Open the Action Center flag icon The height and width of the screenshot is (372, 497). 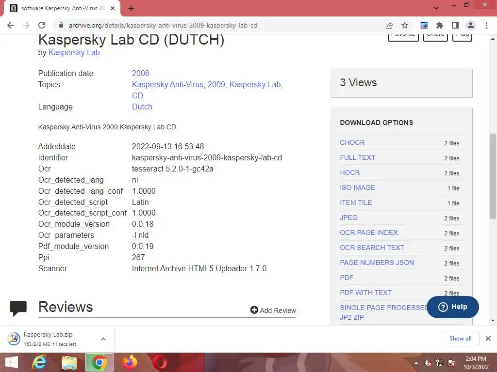451,363
